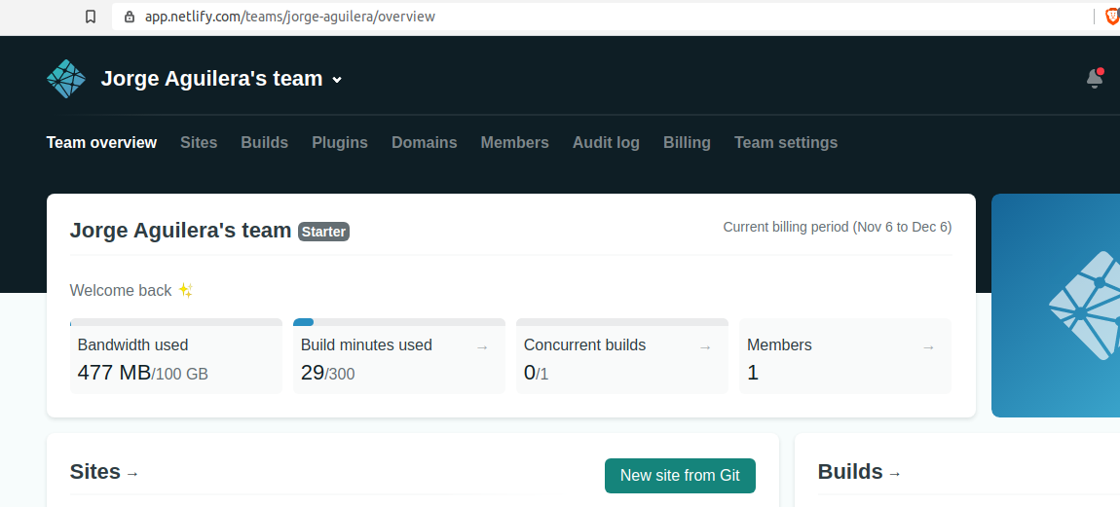Switch to the Plugins tab
Screen dimensions: 1120x507
click(x=340, y=143)
